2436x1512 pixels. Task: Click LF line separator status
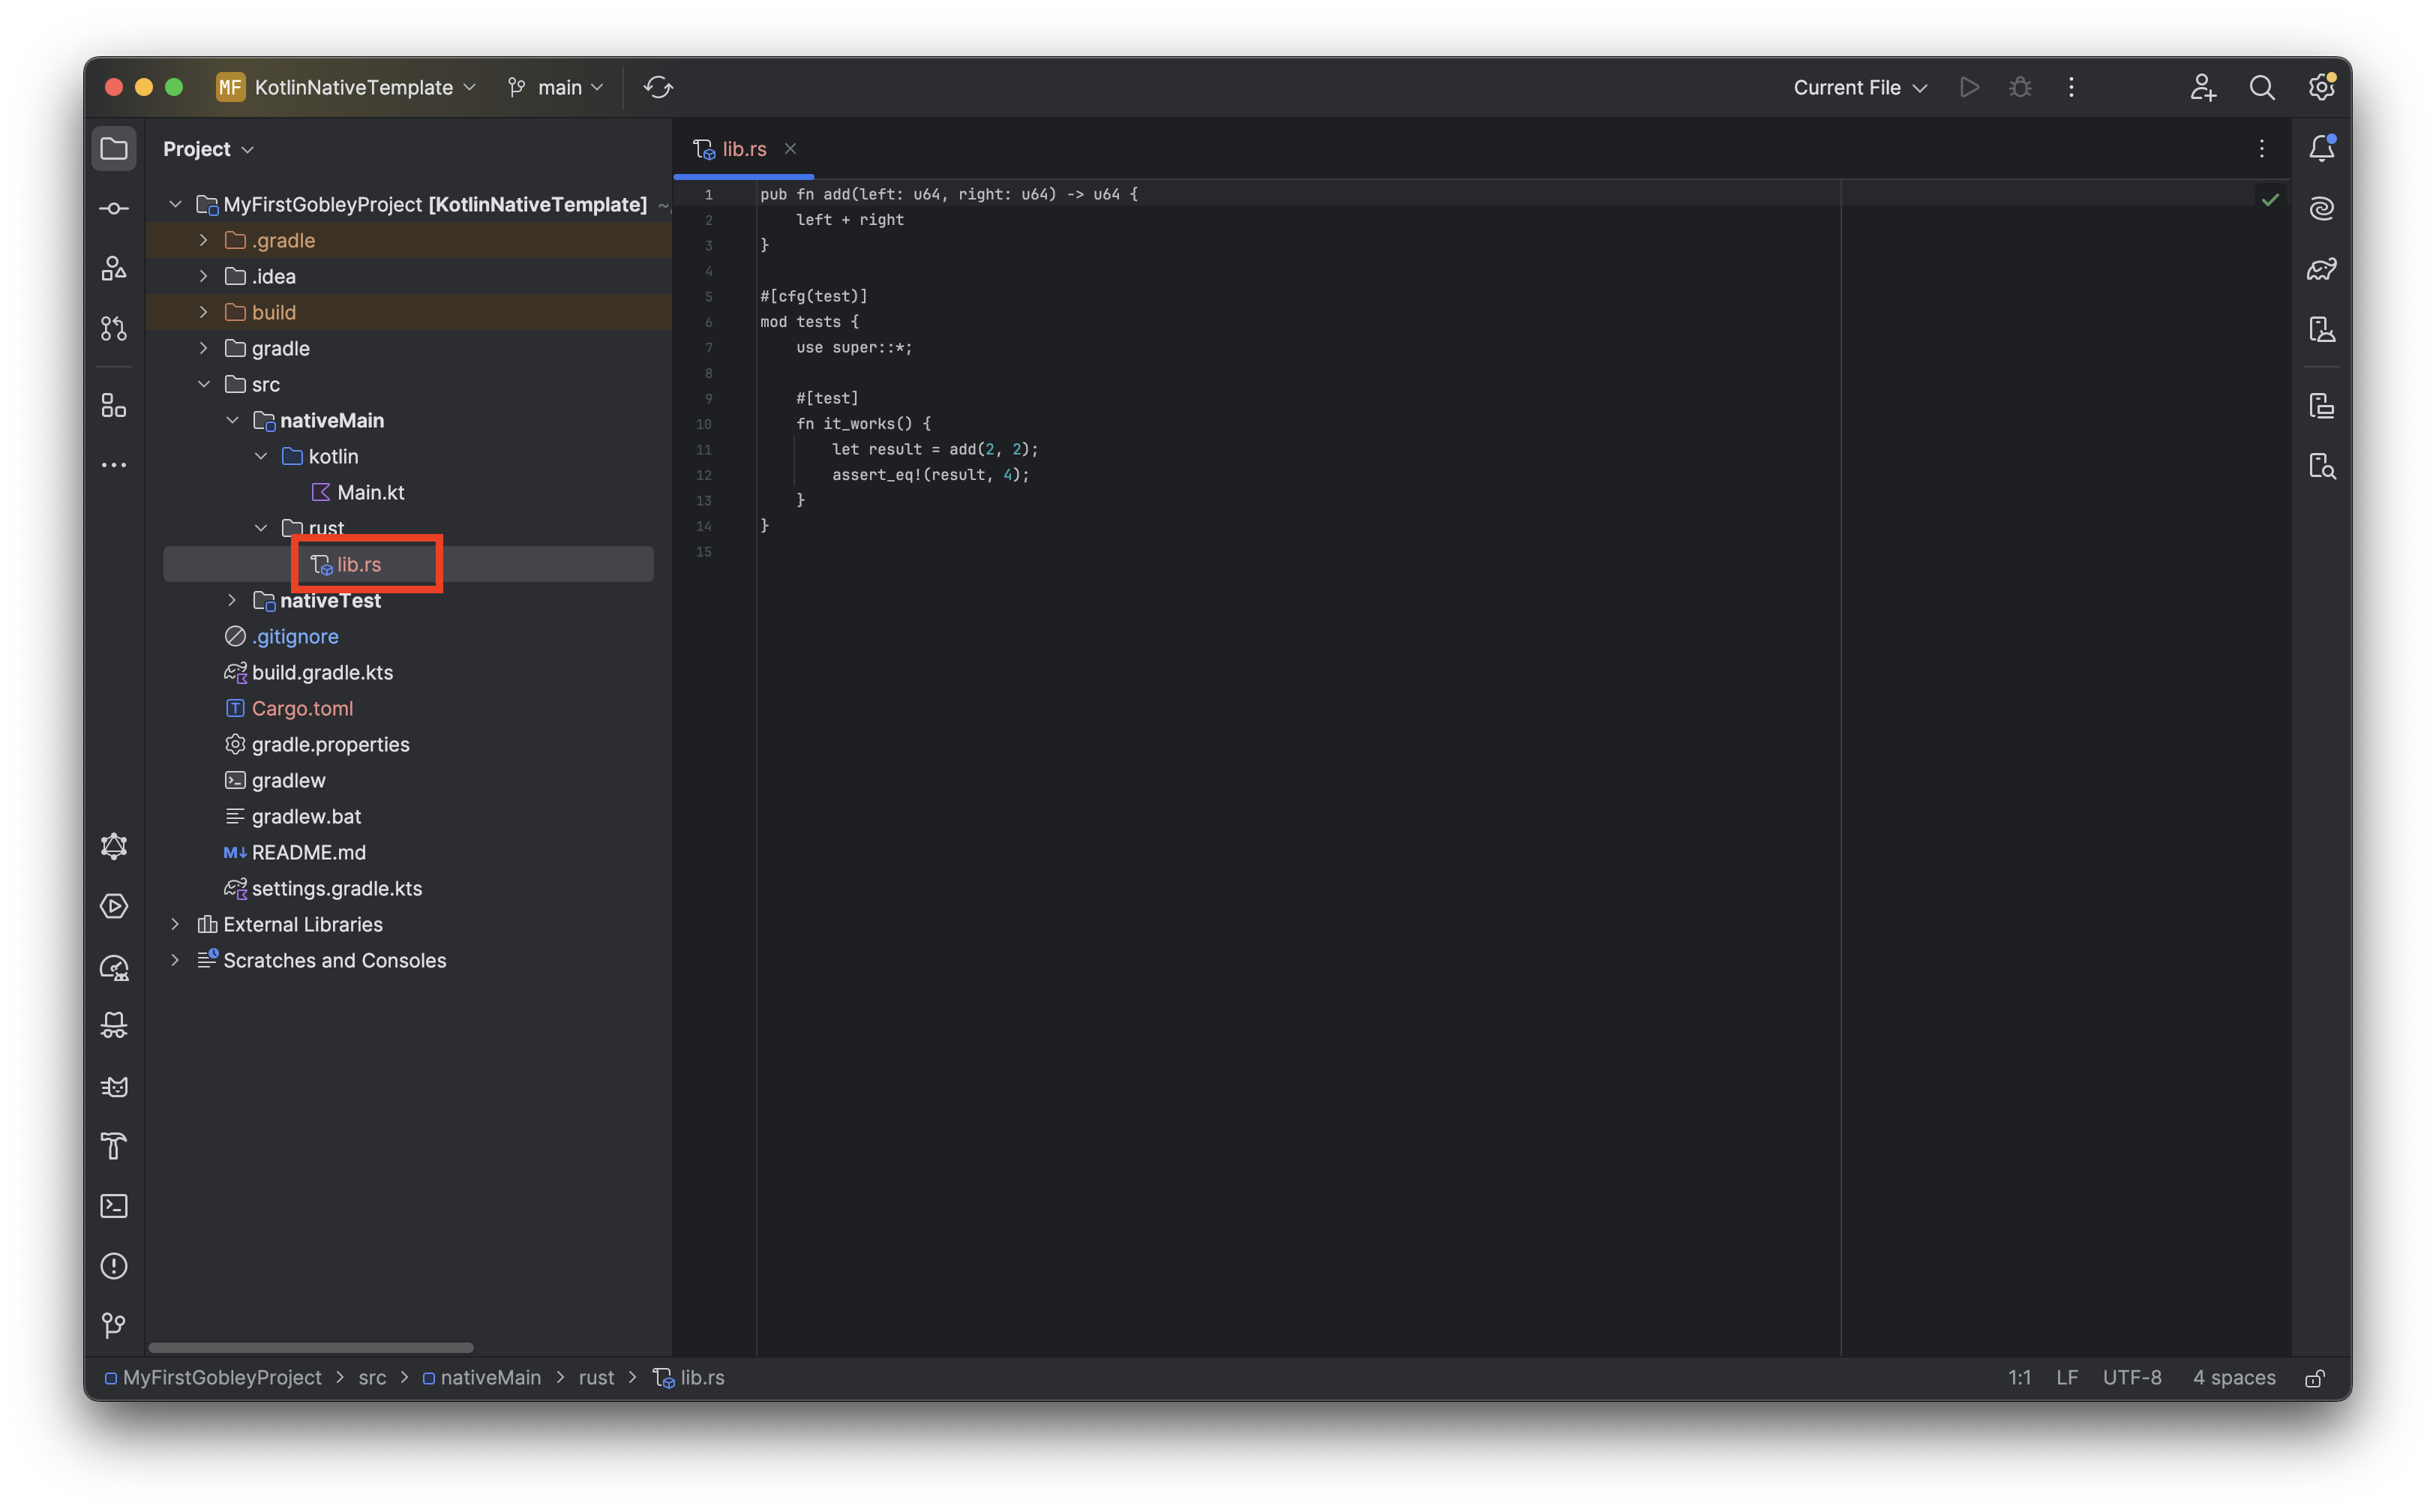[2067, 1378]
